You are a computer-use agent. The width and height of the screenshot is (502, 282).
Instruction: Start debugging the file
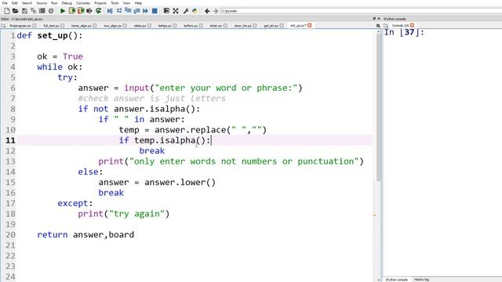click(110, 11)
